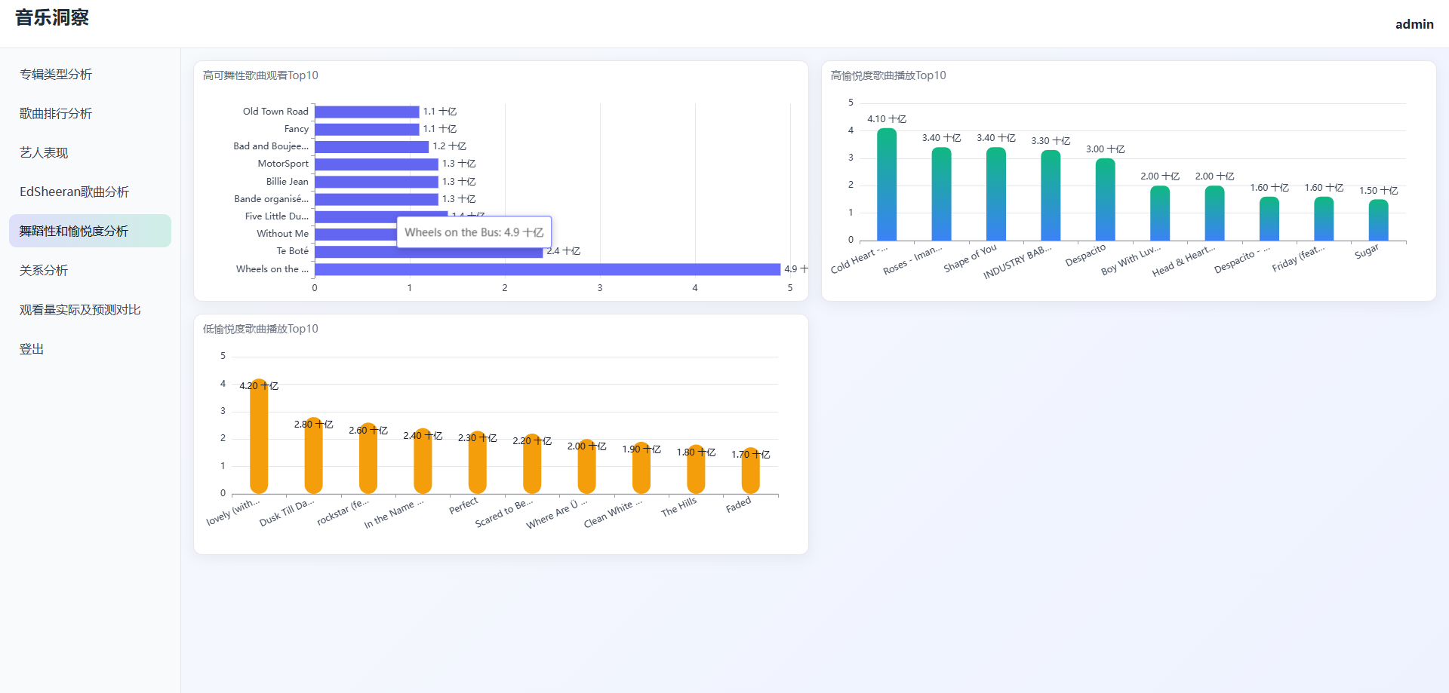Click the Shape of You bar
Viewport: 1449px width, 693px height.
pos(996,196)
